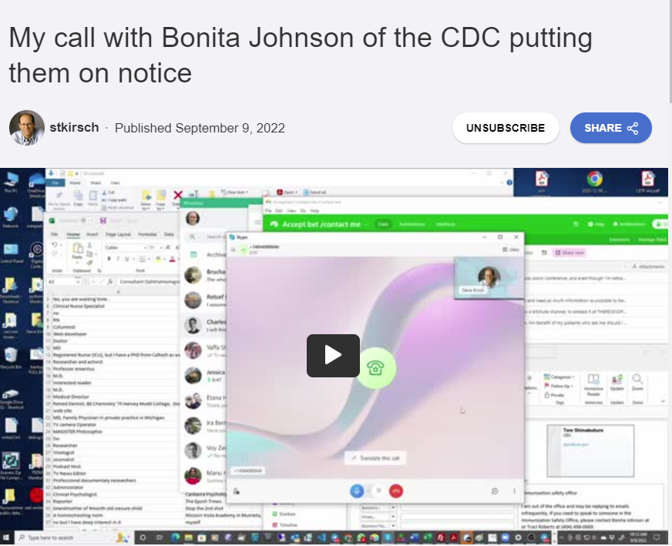Click the red Delete X icon in File Explorer
This screenshot has width=672, height=546.
pyautogui.click(x=178, y=196)
